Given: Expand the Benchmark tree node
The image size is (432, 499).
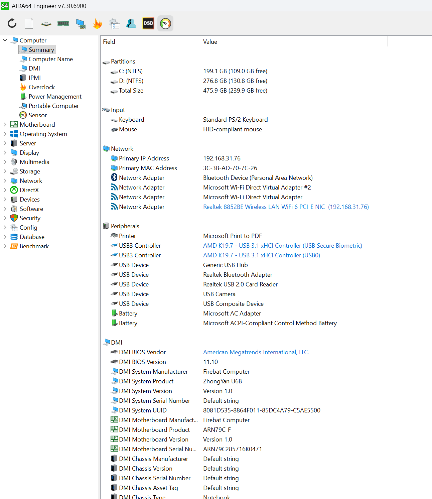Looking at the screenshot, I should click(5, 246).
